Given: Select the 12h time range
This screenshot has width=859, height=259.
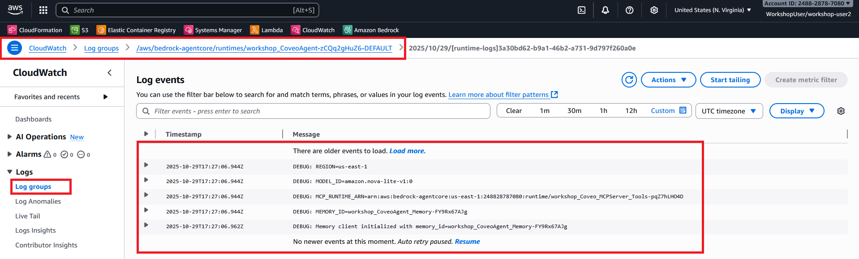Looking at the screenshot, I should tap(631, 111).
